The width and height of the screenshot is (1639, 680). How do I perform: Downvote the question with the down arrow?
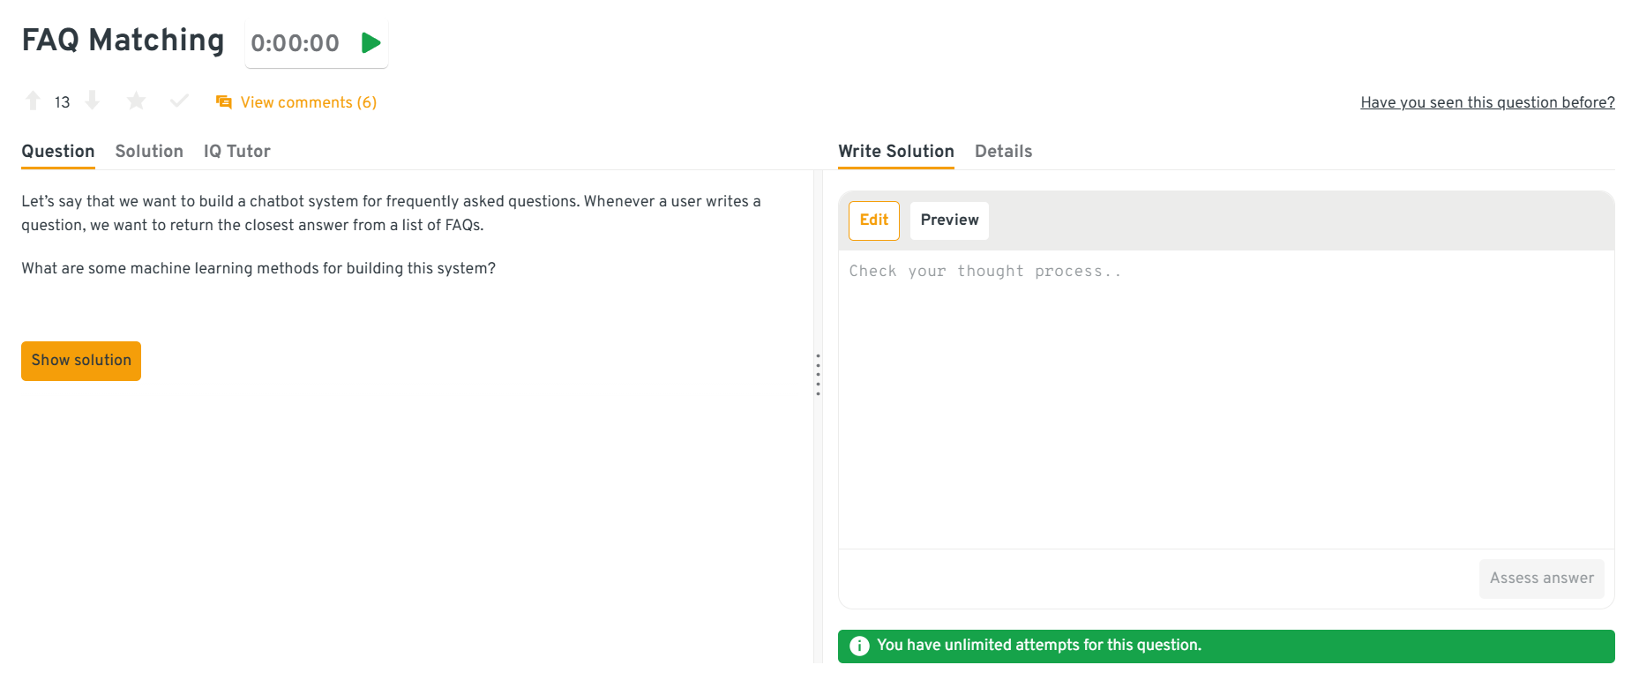click(92, 101)
